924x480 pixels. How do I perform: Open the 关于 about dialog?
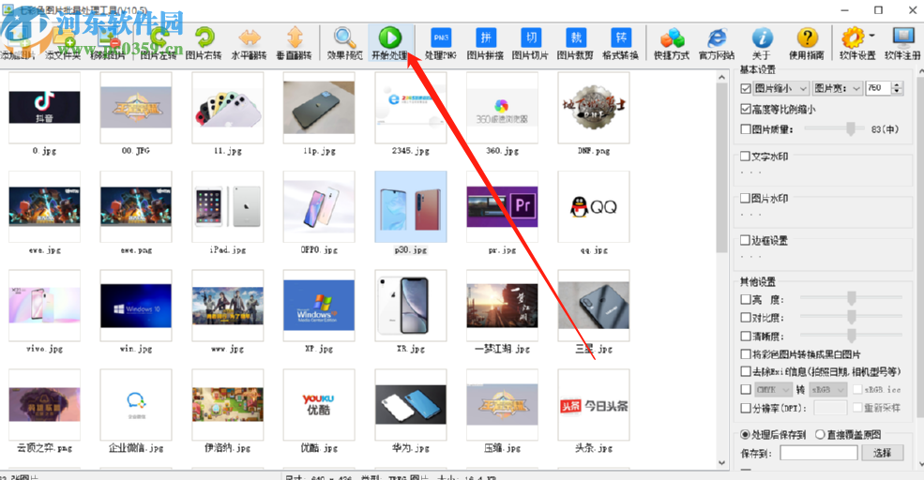[x=762, y=41]
